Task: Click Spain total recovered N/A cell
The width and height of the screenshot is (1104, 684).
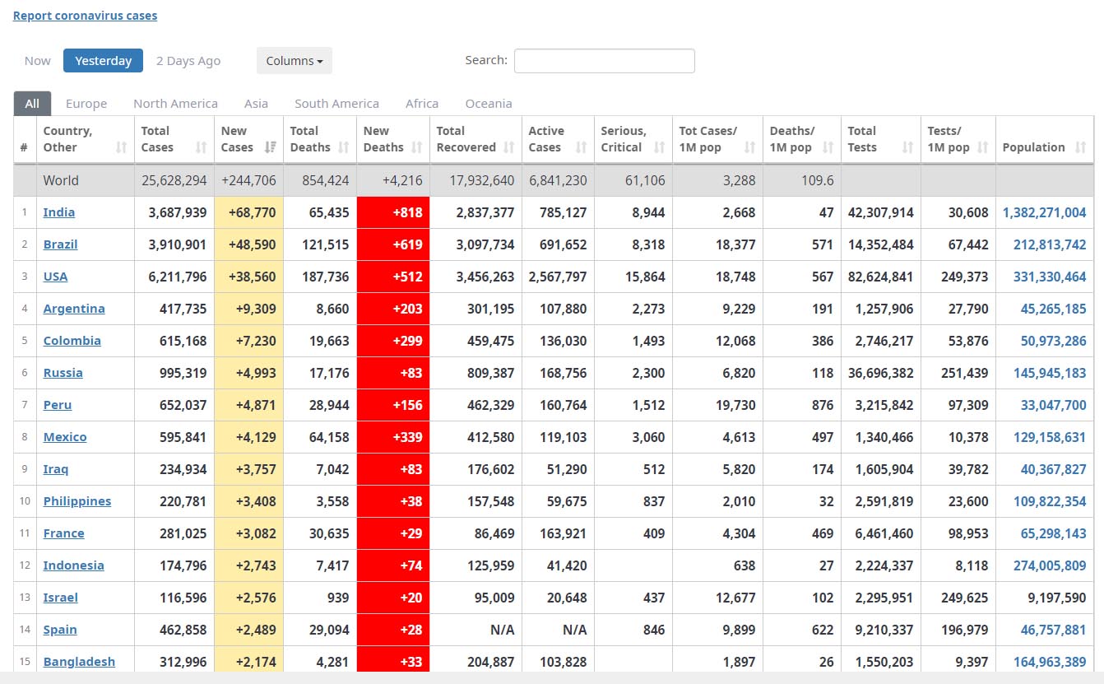Action: [475, 630]
